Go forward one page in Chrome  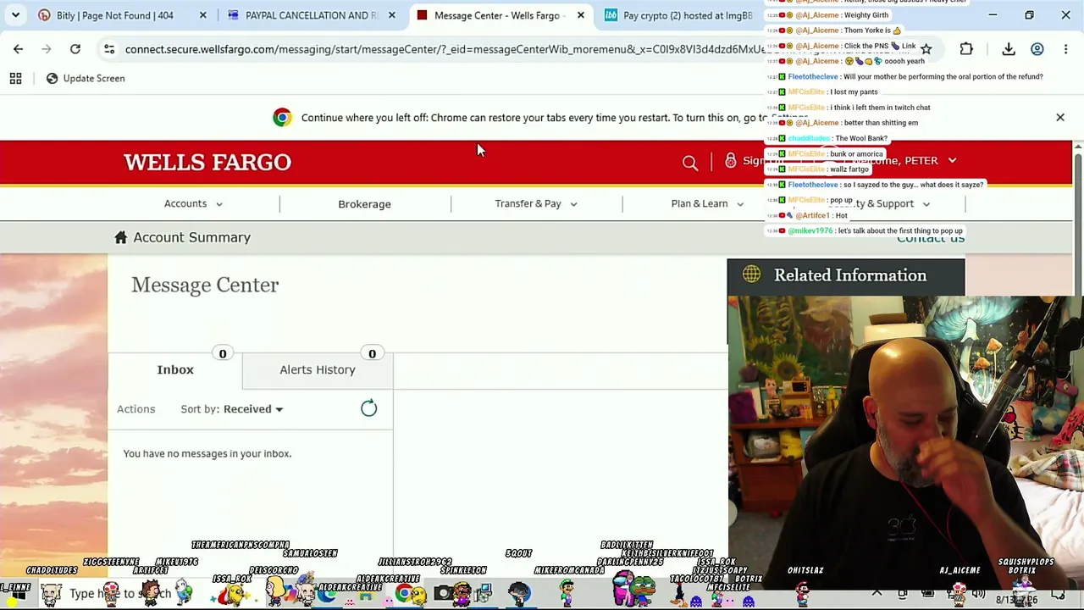click(47, 49)
